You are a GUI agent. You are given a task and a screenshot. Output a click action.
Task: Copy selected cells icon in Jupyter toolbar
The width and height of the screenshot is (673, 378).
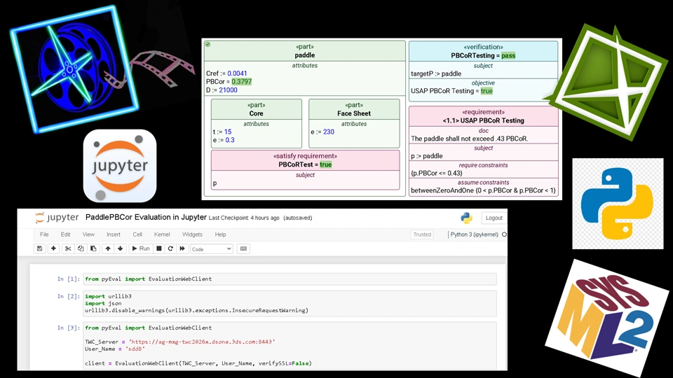[x=80, y=248]
